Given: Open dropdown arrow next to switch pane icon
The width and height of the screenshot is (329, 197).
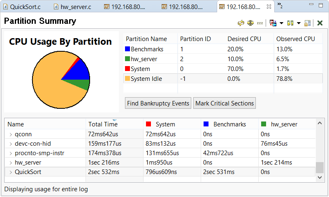Looking at the screenshot, I should 281,23.
